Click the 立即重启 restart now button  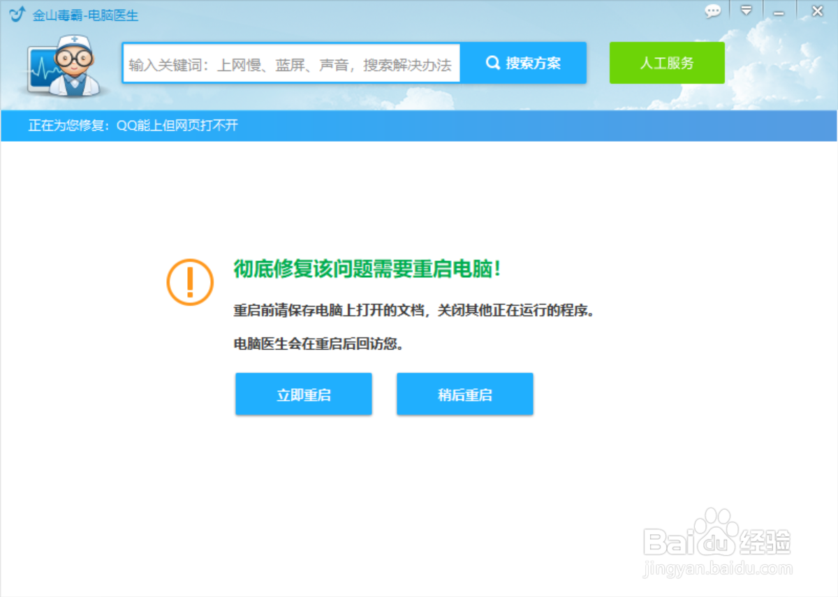pos(304,394)
